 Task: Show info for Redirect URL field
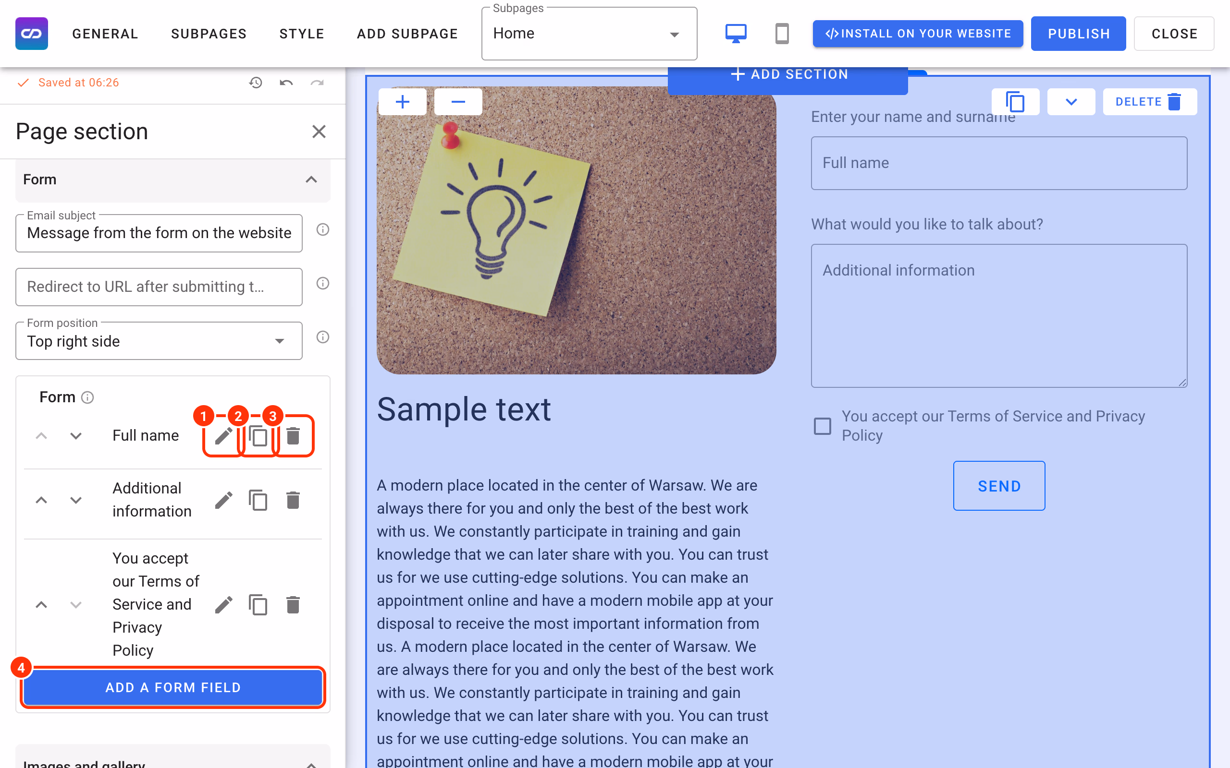pos(323,283)
